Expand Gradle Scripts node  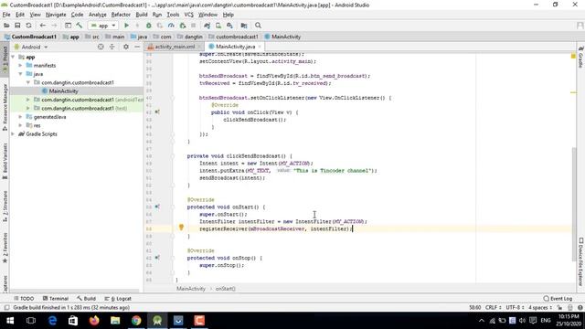(13, 134)
